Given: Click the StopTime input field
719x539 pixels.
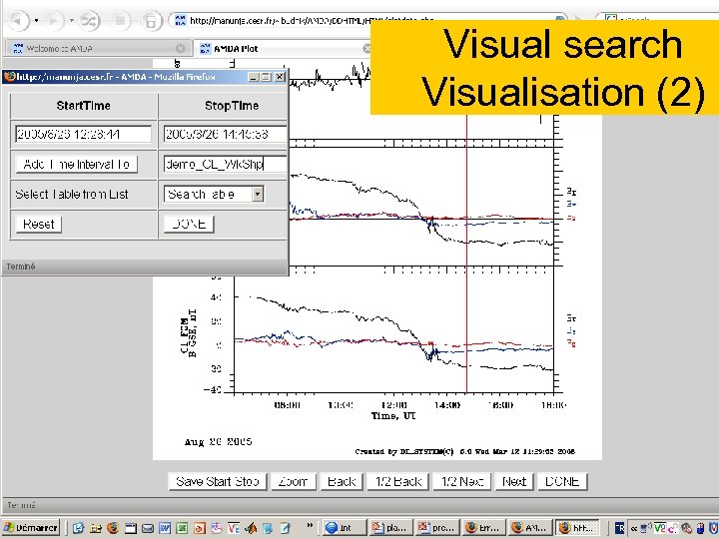Looking at the screenshot, I should pyautogui.click(x=225, y=134).
